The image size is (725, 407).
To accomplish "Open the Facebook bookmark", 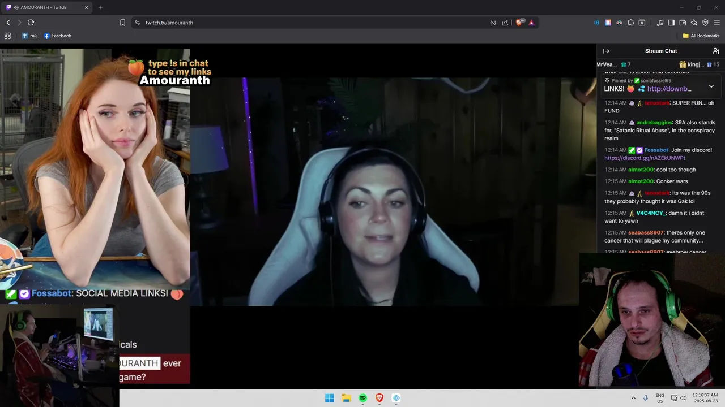I will 57,36.
